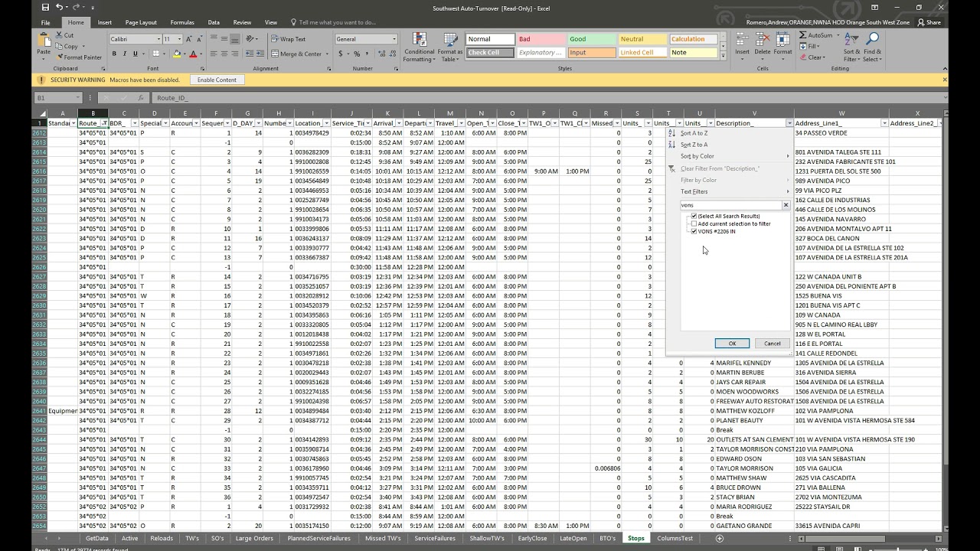The image size is (980, 551).
Task: Open the font name dropdown Calibri
Action: pos(158,39)
